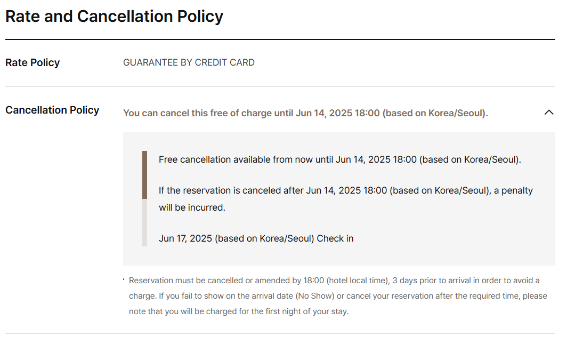Viewport: 567px width, 344px height.
Task: Click the "GUARANTEE BY CREDIT CARD" text
Action: tap(189, 62)
